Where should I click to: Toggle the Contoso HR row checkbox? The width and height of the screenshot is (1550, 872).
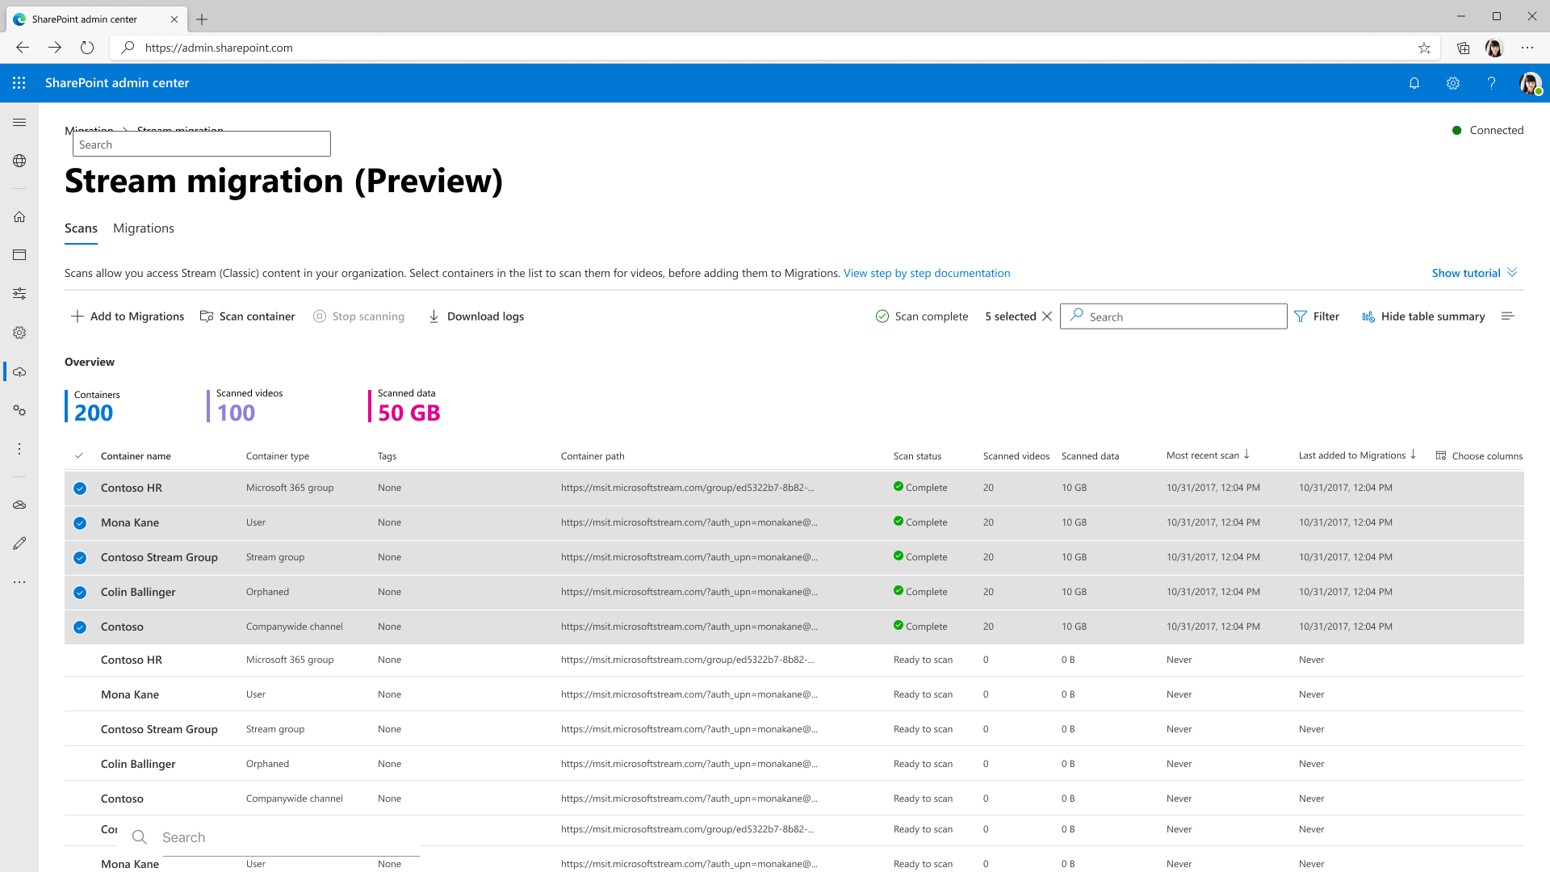[x=80, y=488]
